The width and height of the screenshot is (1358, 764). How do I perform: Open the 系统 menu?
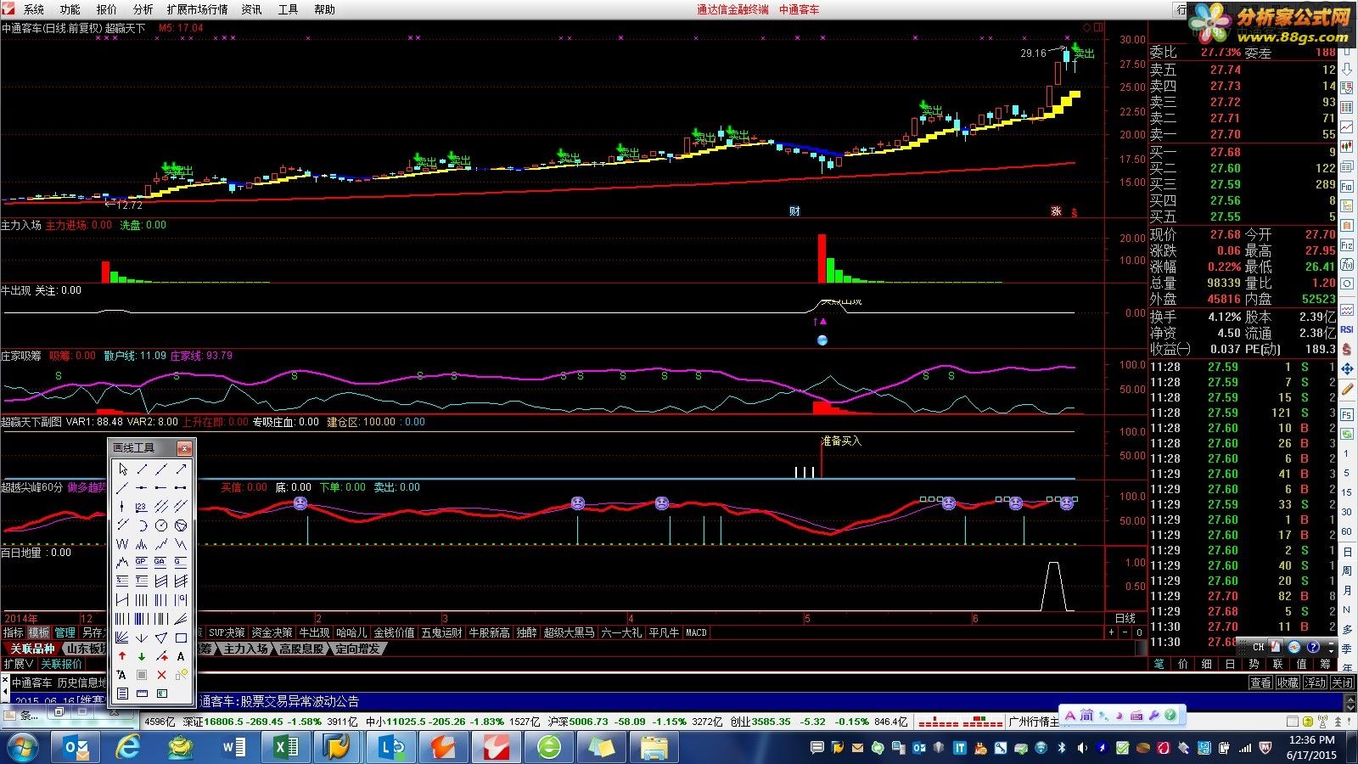tap(34, 9)
